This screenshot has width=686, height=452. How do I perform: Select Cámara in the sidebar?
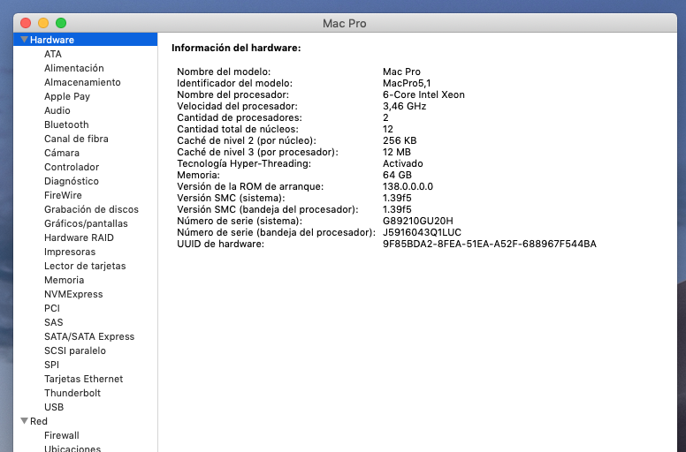click(62, 153)
